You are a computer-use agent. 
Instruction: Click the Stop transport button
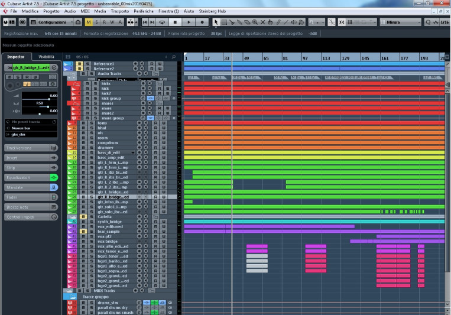point(175,22)
